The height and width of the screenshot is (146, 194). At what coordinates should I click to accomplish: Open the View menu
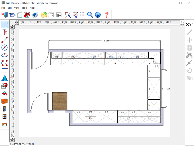coord(17,8)
